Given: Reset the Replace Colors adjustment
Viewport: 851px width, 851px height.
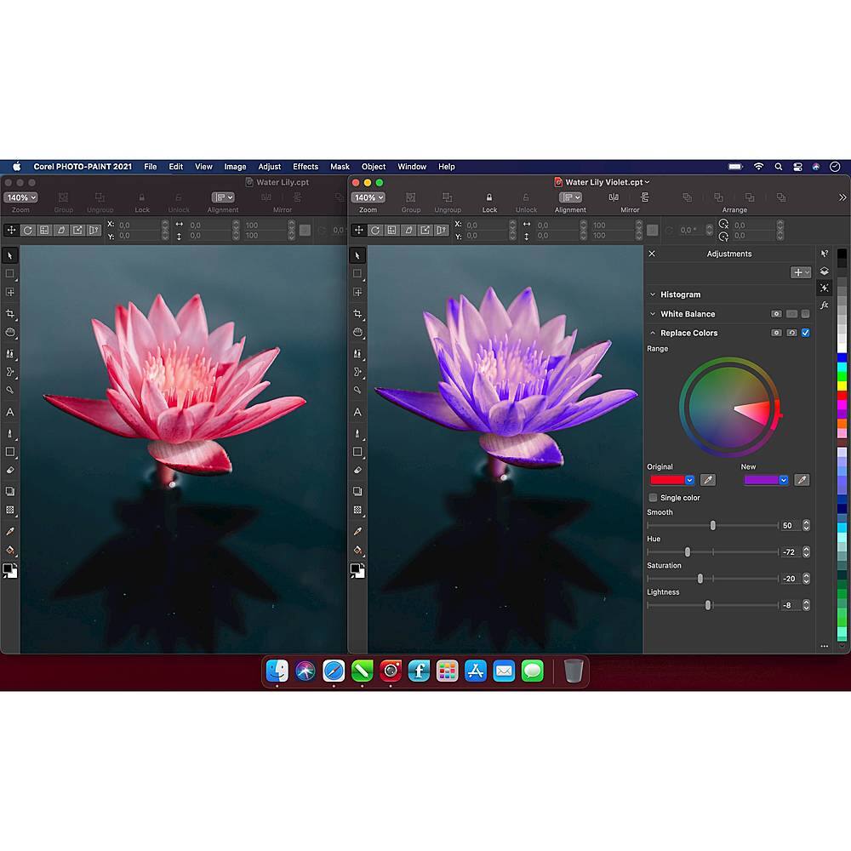Looking at the screenshot, I should click(791, 333).
